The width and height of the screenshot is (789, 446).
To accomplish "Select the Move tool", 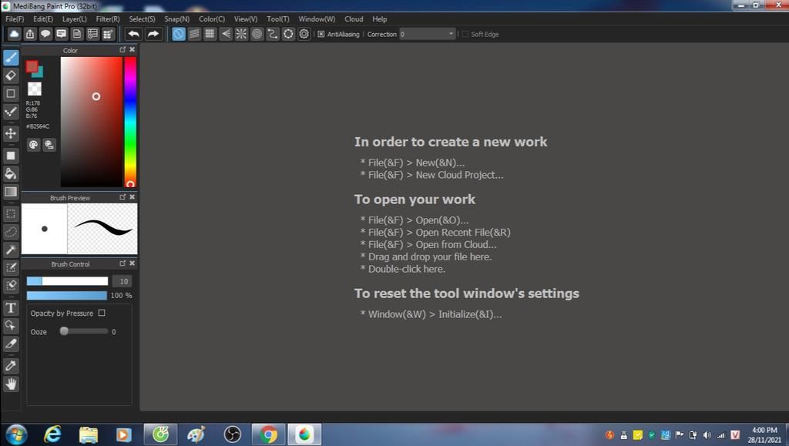I will pos(11,134).
